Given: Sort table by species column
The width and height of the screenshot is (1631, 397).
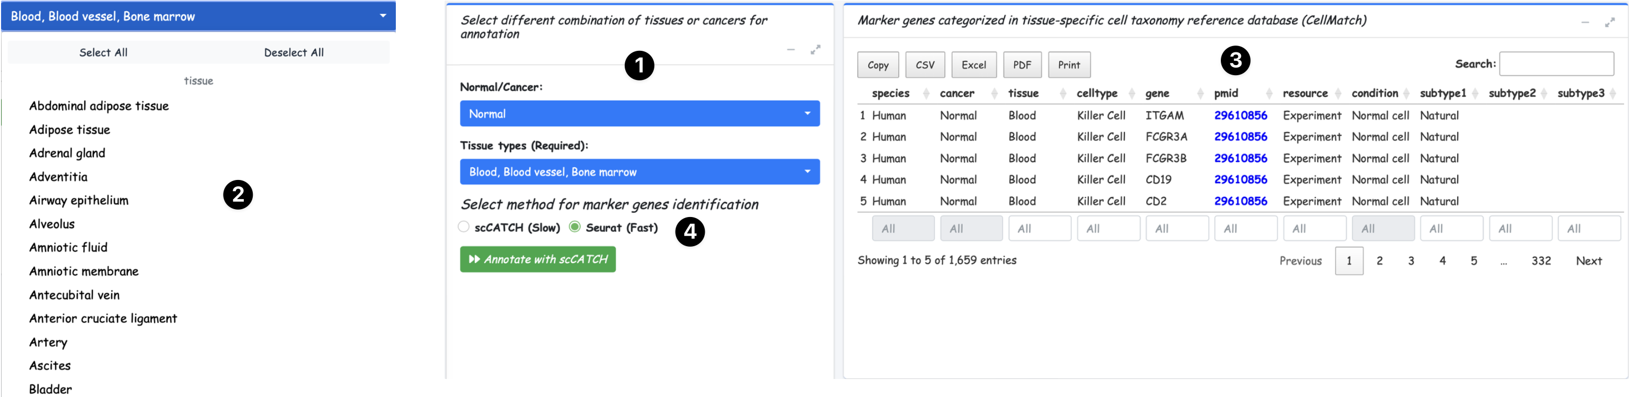Looking at the screenshot, I should (891, 94).
